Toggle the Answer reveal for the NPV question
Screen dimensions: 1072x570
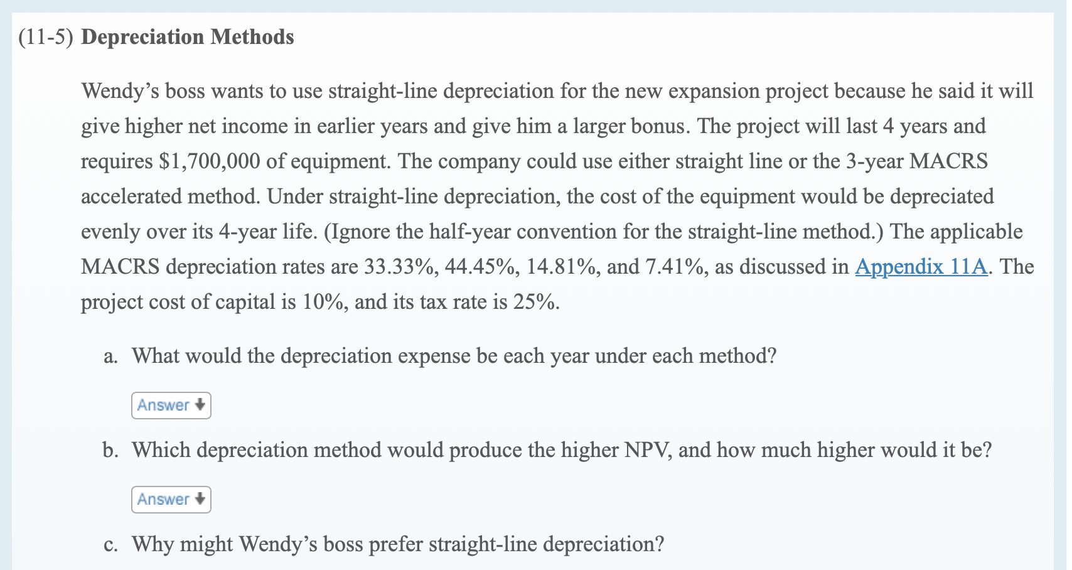[171, 500]
